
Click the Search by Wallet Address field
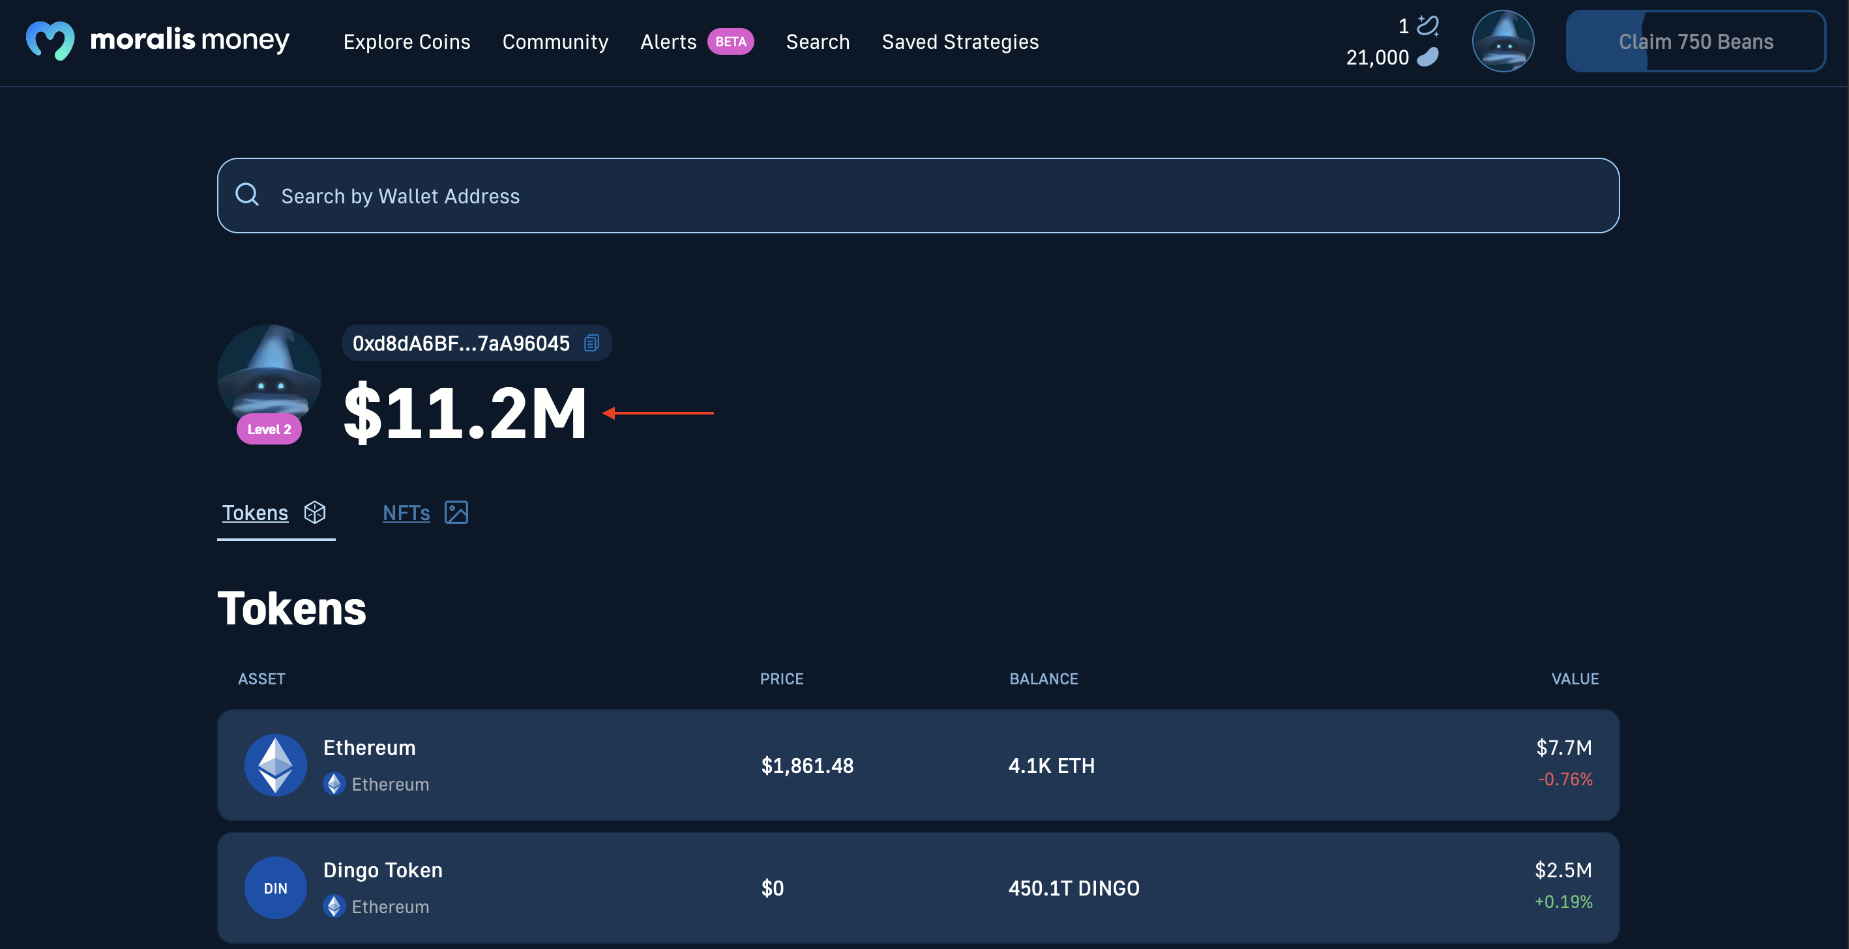(917, 195)
